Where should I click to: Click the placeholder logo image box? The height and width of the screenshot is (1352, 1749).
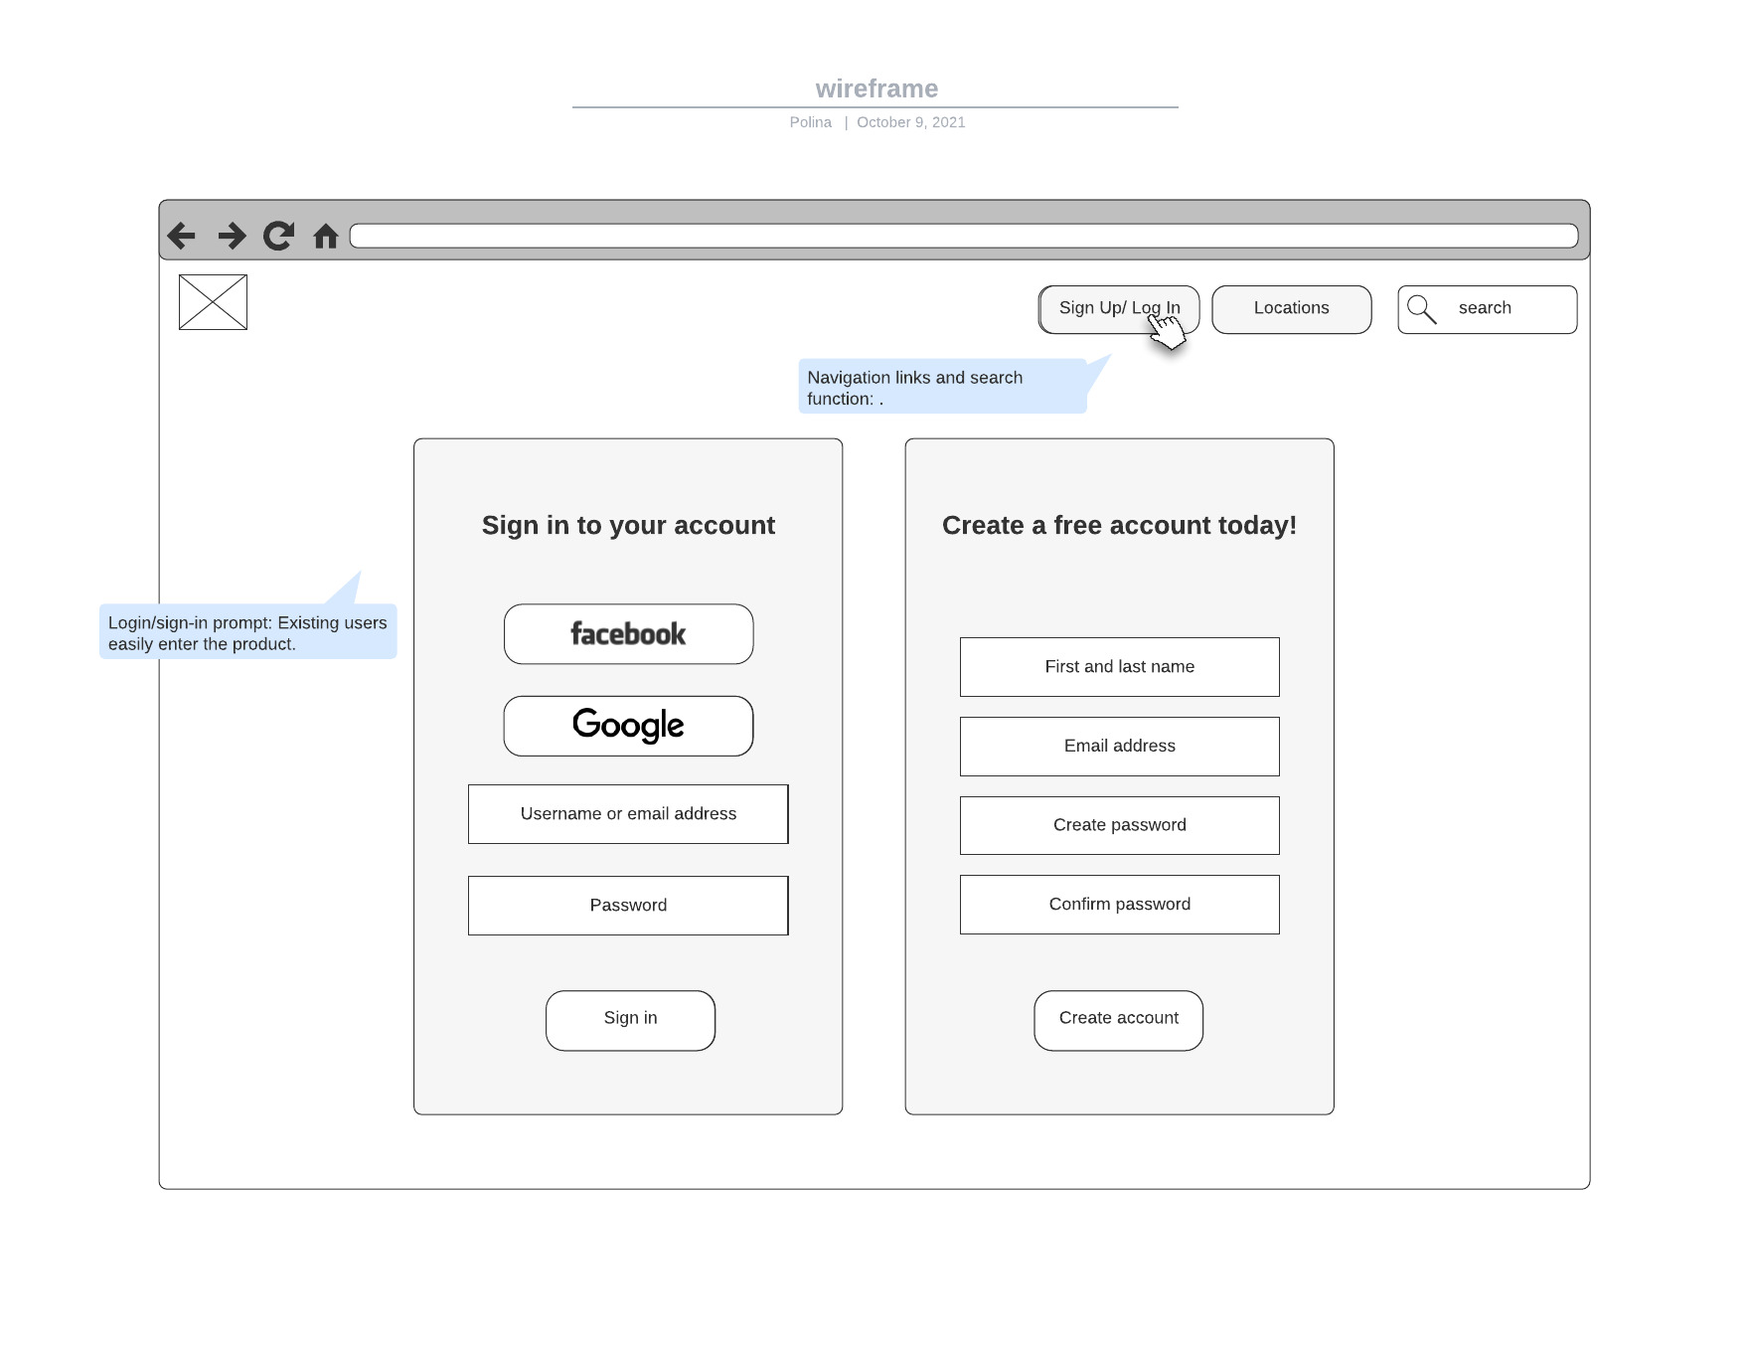click(213, 302)
